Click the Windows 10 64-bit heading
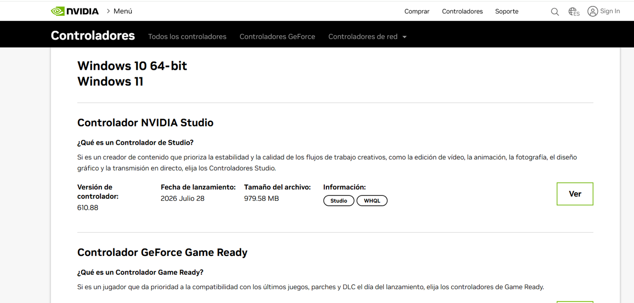The width and height of the screenshot is (634, 303). click(132, 66)
